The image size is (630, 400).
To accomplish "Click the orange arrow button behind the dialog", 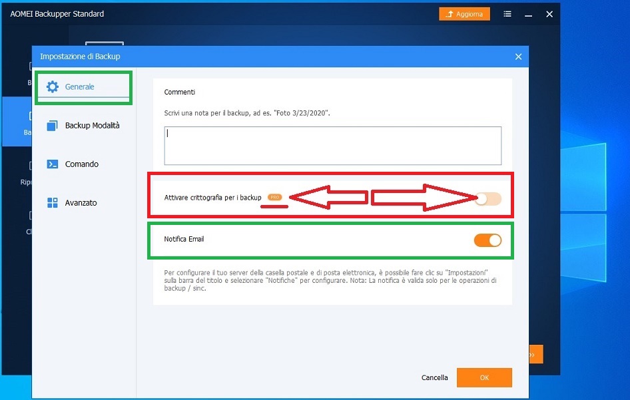I will pyautogui.click(x=536, y=354).
